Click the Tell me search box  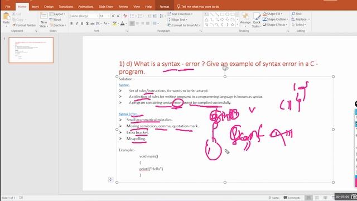click(x=198, y=7)
